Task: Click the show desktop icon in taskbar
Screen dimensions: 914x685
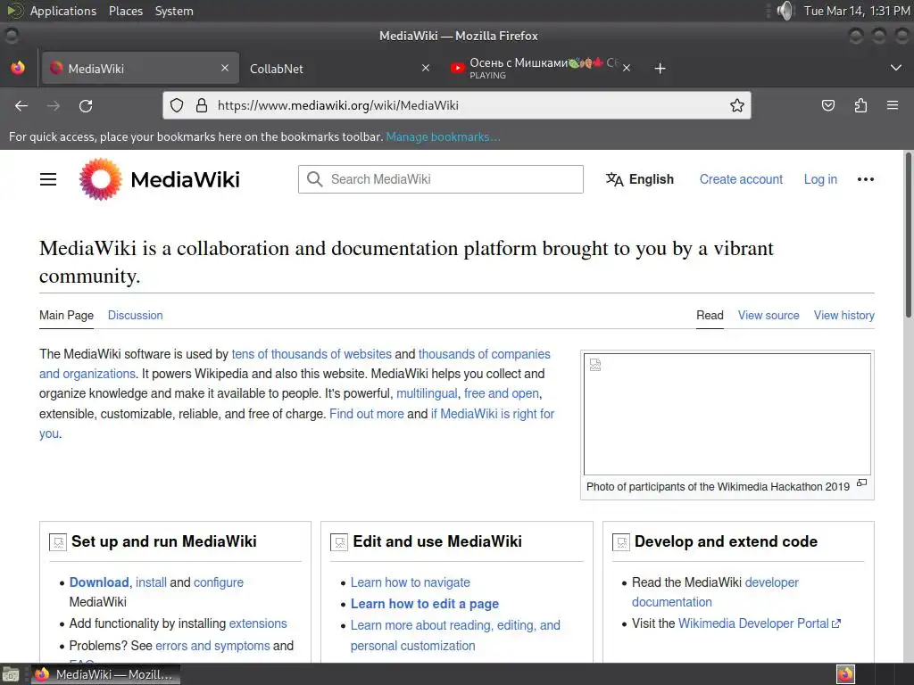Action: point(11,675)
